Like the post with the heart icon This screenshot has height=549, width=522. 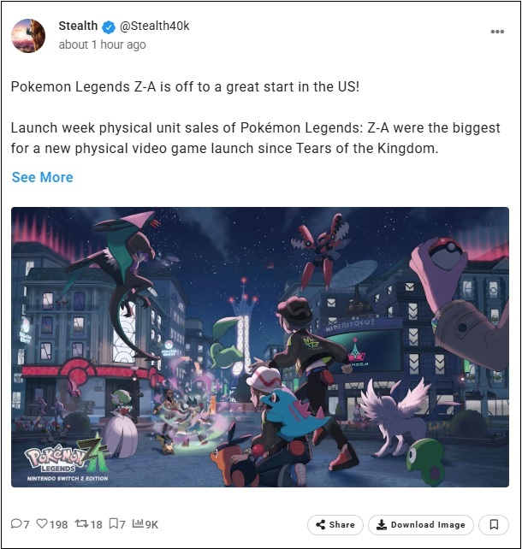[42, 524]
